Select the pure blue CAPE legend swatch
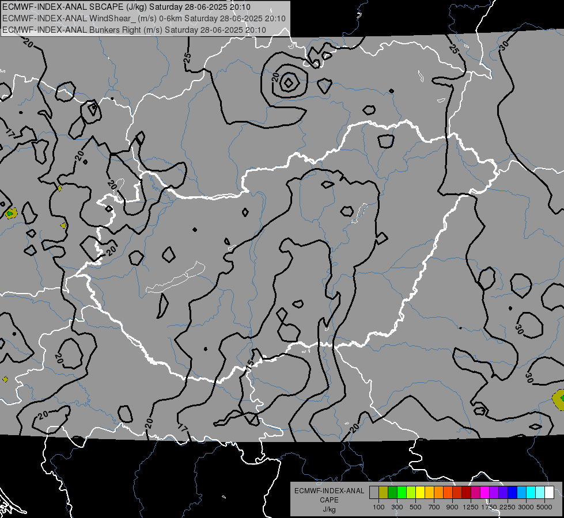Image resolution: width=564 pixels, height=518 pixels. pyautogui.click(x=513, y=493)
